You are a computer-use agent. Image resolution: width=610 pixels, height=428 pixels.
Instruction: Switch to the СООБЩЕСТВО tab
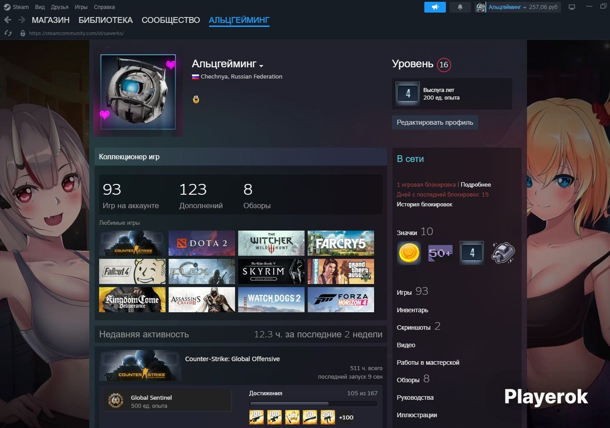pyautogui.click(x=171, y=20)
